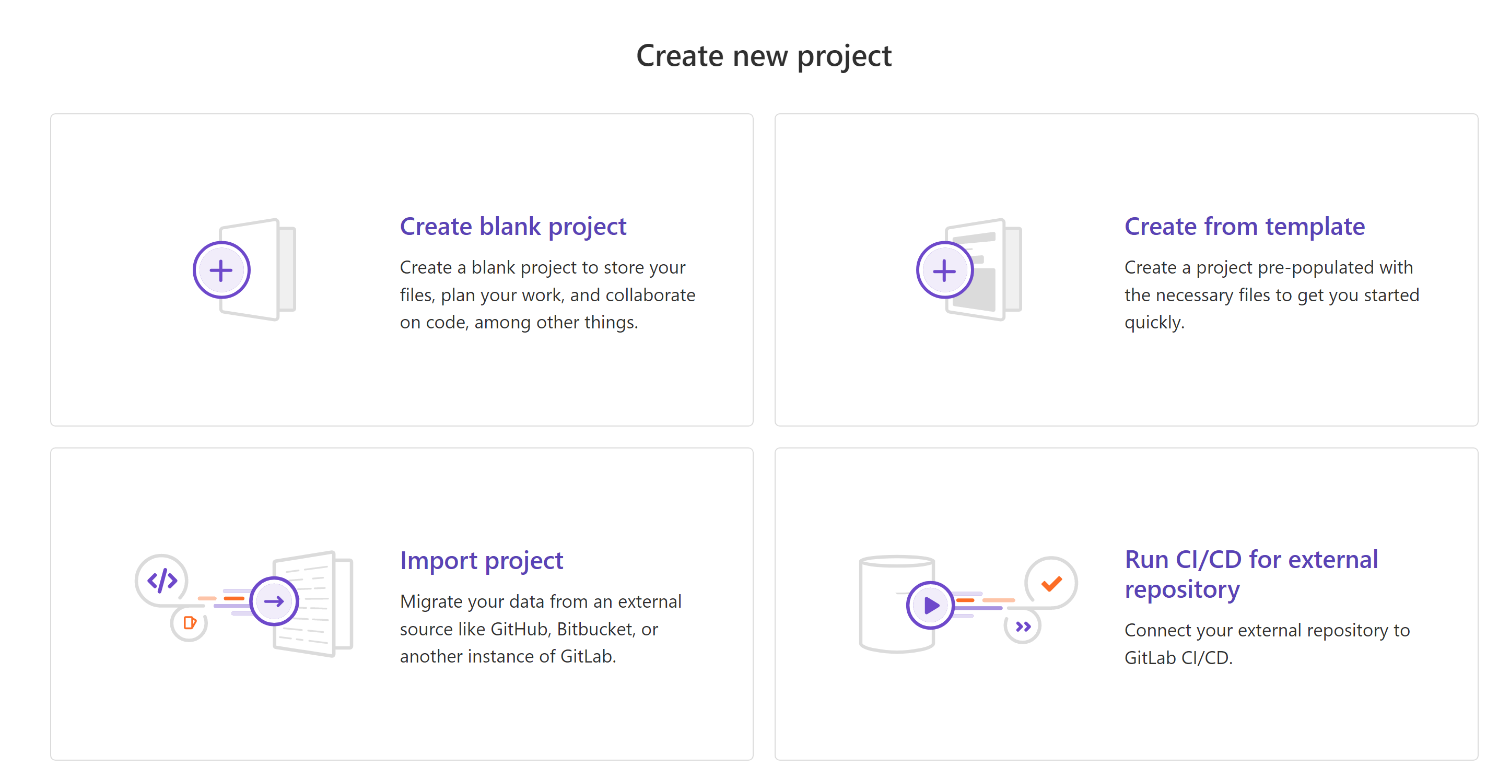Click the purple play button CI/CD icon
The image size is (1510, 780).
(930, 605)
